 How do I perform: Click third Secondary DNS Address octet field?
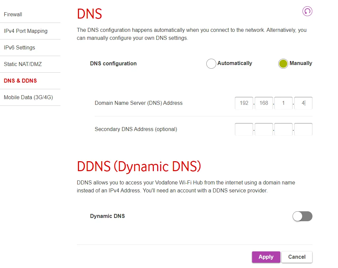click(283, 129)
